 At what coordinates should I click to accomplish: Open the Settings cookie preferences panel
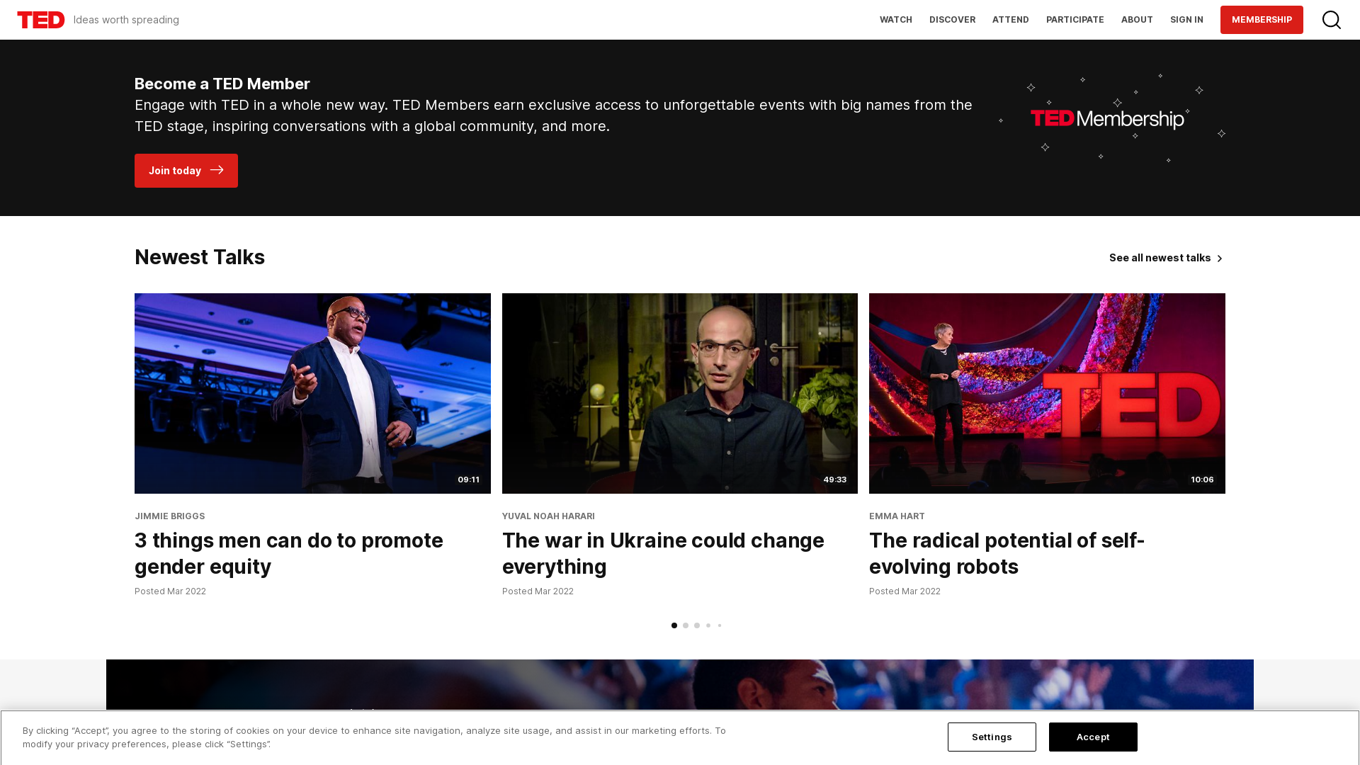(992, 737)
